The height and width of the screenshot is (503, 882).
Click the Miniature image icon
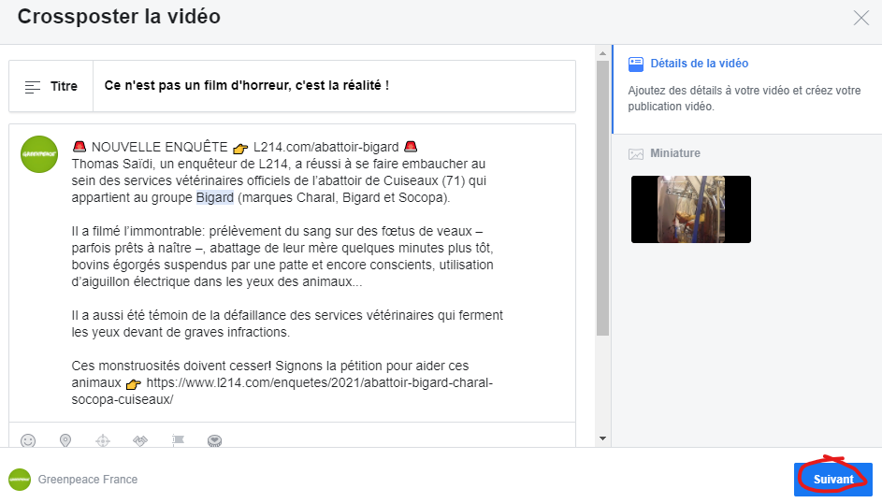click(x=636, y=154)
